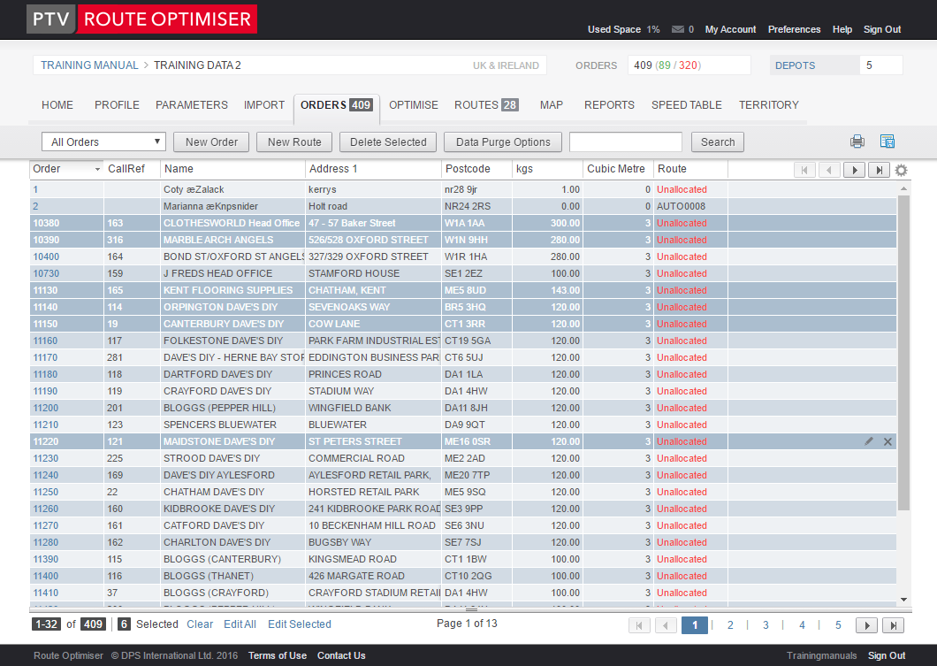
Task: Open order 11250 link
Action: [45, 492]
